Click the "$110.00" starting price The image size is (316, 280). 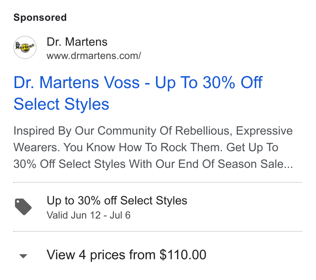coord(183,255)
